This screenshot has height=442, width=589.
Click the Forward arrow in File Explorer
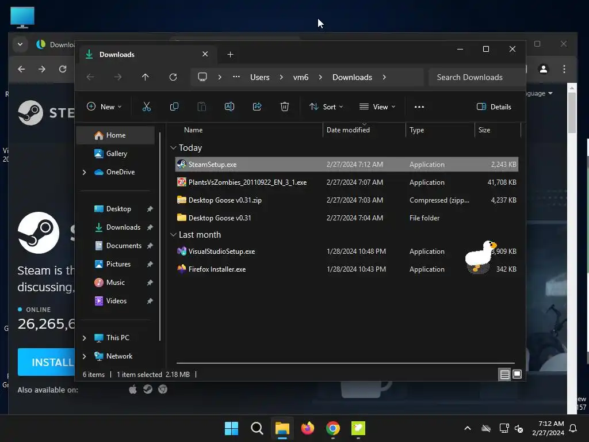[x=118, y=77]
